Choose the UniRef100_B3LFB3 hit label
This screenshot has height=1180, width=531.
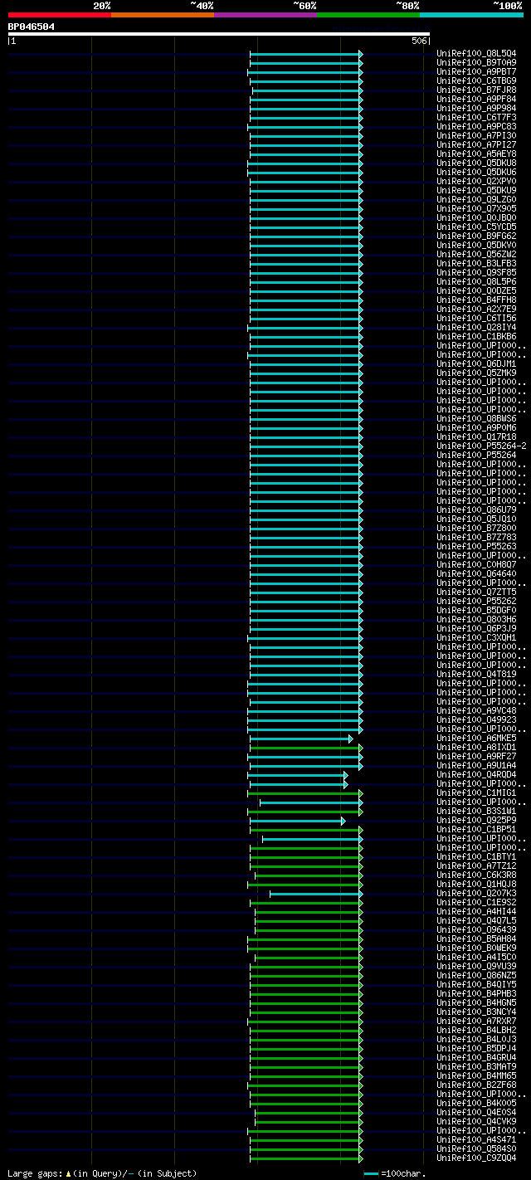click(476, 263)
